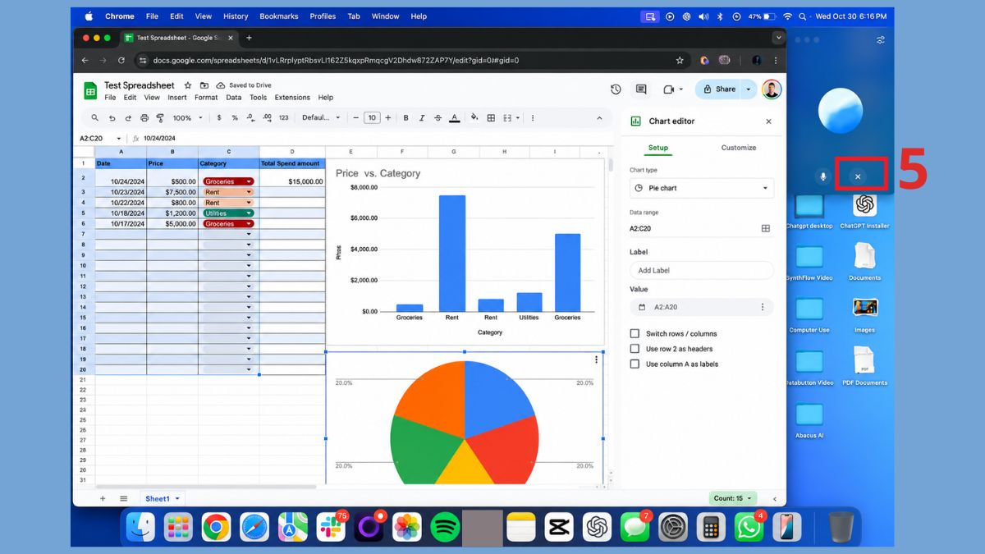Image resolution: width=985 pixels, height=554 pixels.
Task: Start a Meet call with camera icon
Action: pos(668,89)
